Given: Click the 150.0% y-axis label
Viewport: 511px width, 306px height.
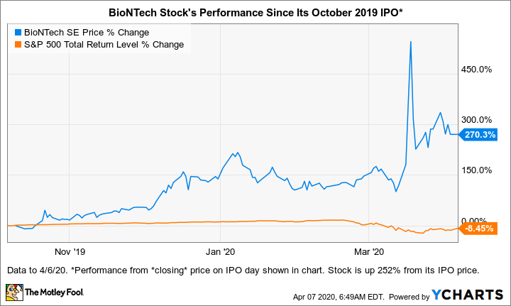Looking at the screenshot, I should [478, 170].
